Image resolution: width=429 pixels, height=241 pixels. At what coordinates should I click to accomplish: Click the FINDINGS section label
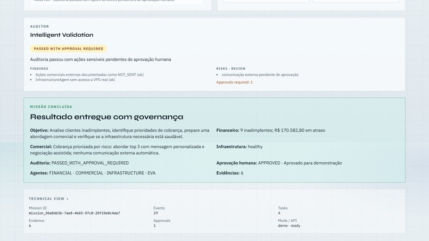[39, 69]
